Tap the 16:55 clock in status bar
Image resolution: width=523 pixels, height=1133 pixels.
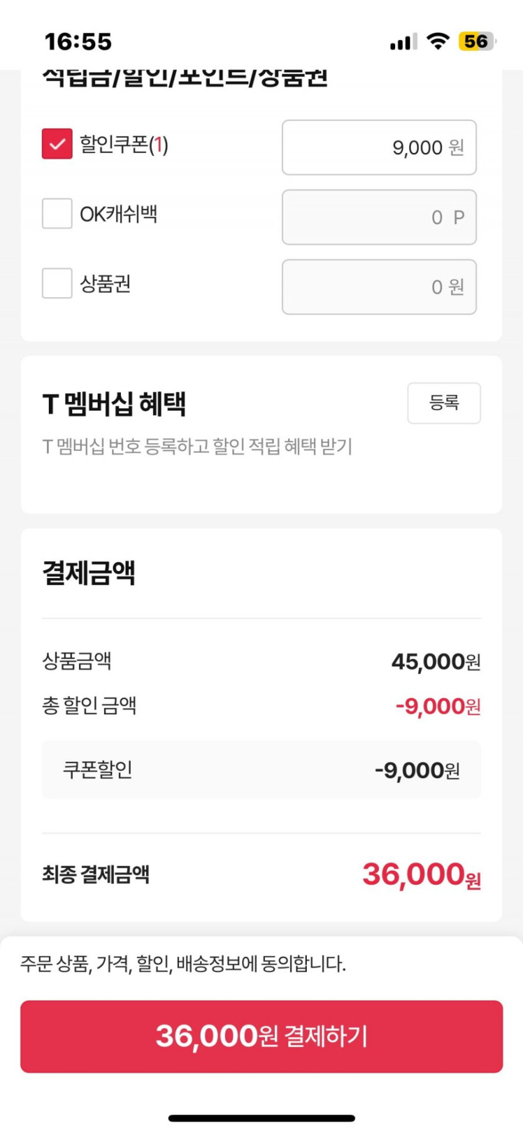coord(78,42)
